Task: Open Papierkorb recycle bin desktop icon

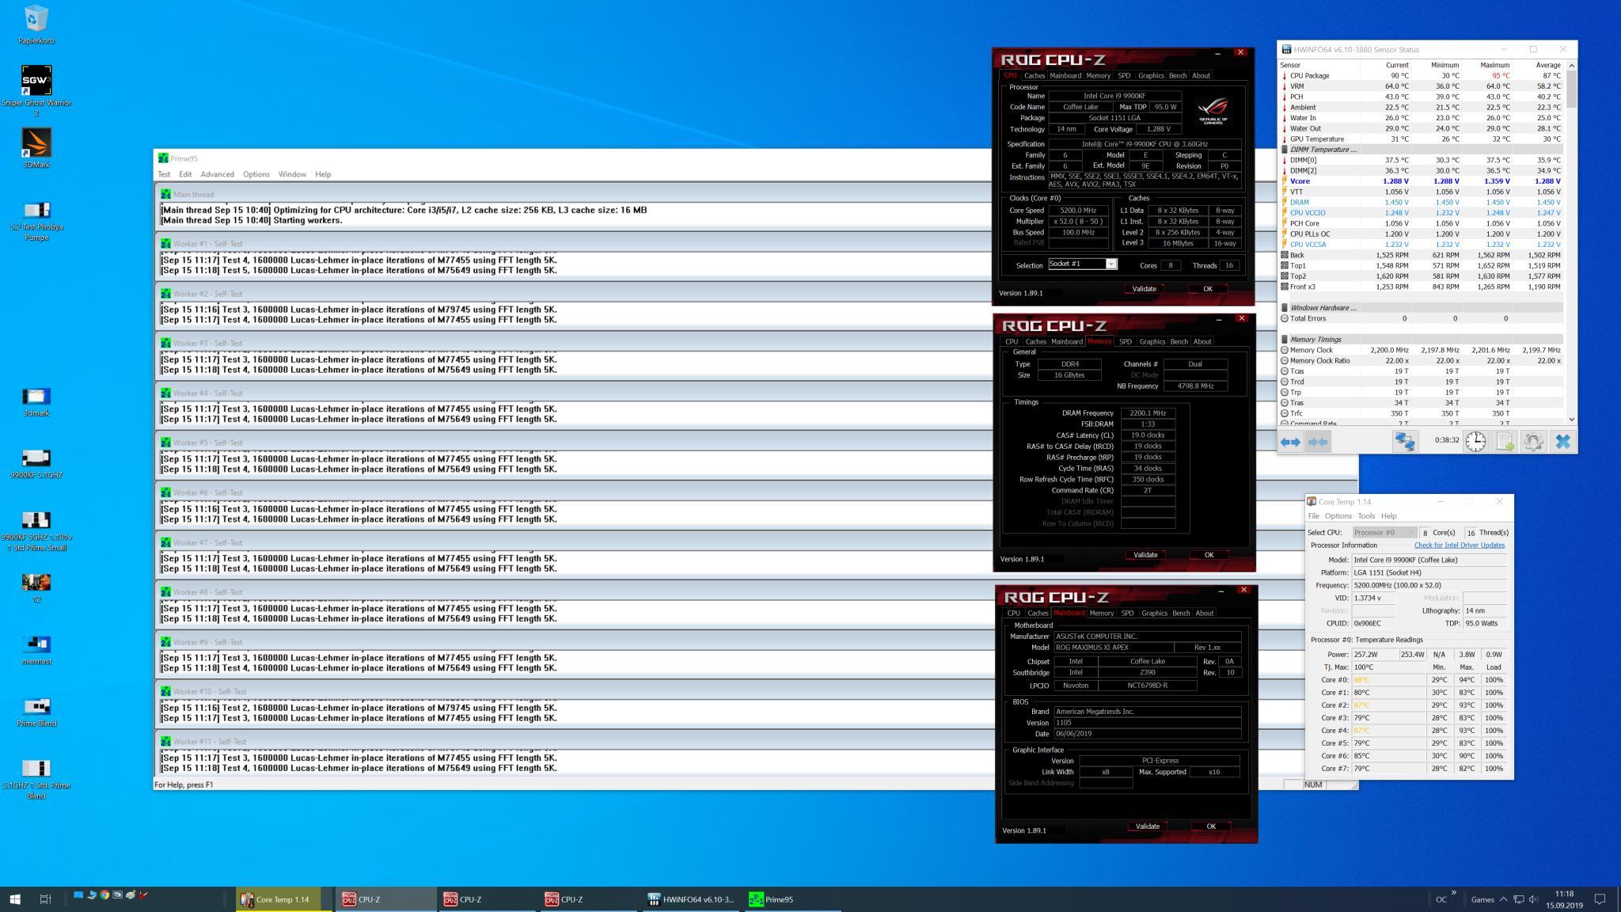Action: point(36,25)
